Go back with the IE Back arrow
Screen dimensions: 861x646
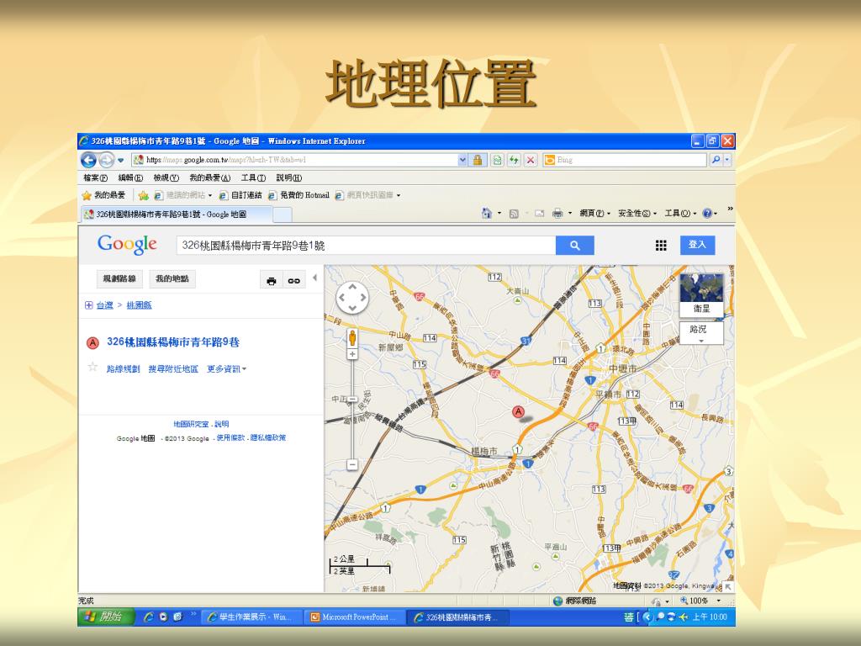[x=87, y=160]
